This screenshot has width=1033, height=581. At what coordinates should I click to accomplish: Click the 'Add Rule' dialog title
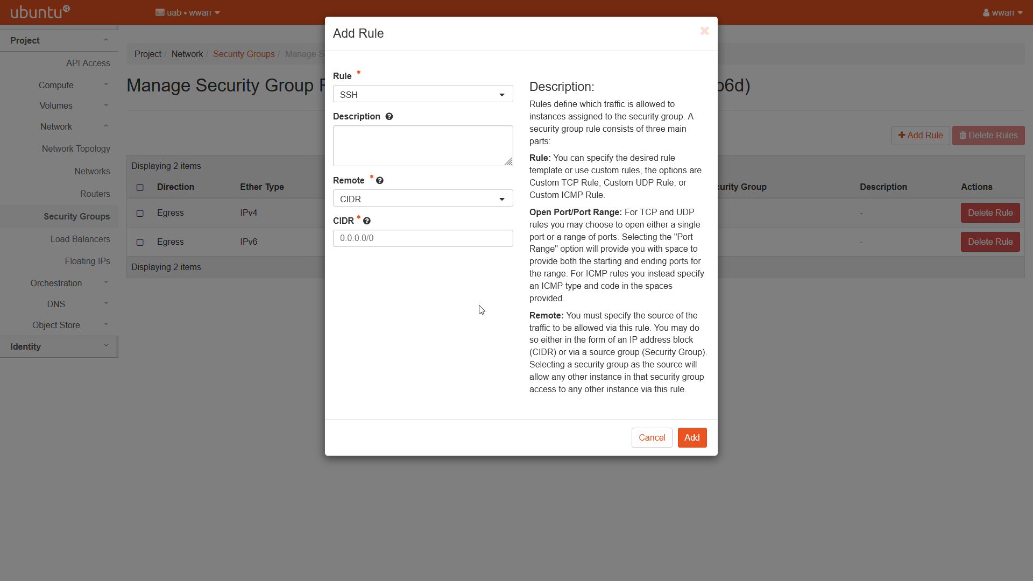[358, 33]
